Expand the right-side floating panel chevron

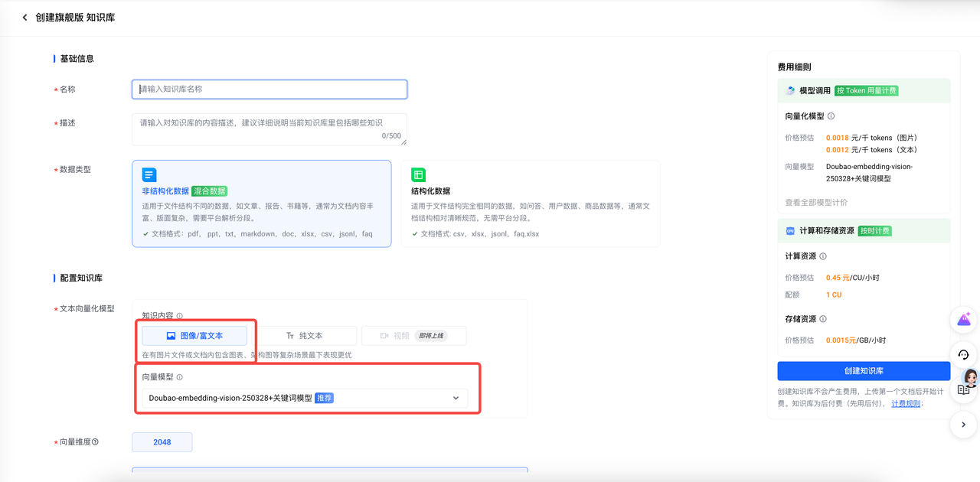pyautogui.click(x=964, y=425)
